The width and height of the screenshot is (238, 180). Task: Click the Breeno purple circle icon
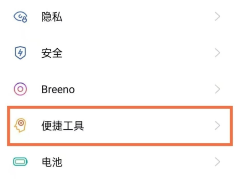20,89
